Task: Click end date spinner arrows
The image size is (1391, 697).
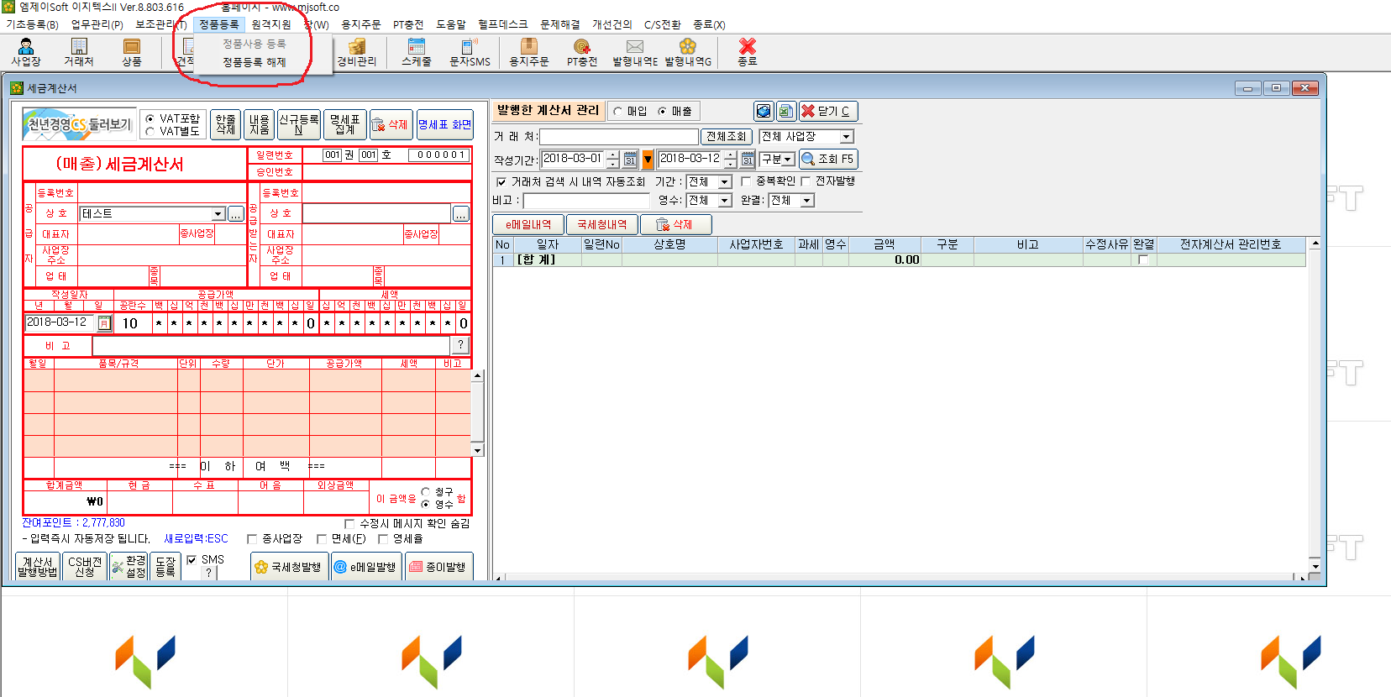Action: [730, 159]
